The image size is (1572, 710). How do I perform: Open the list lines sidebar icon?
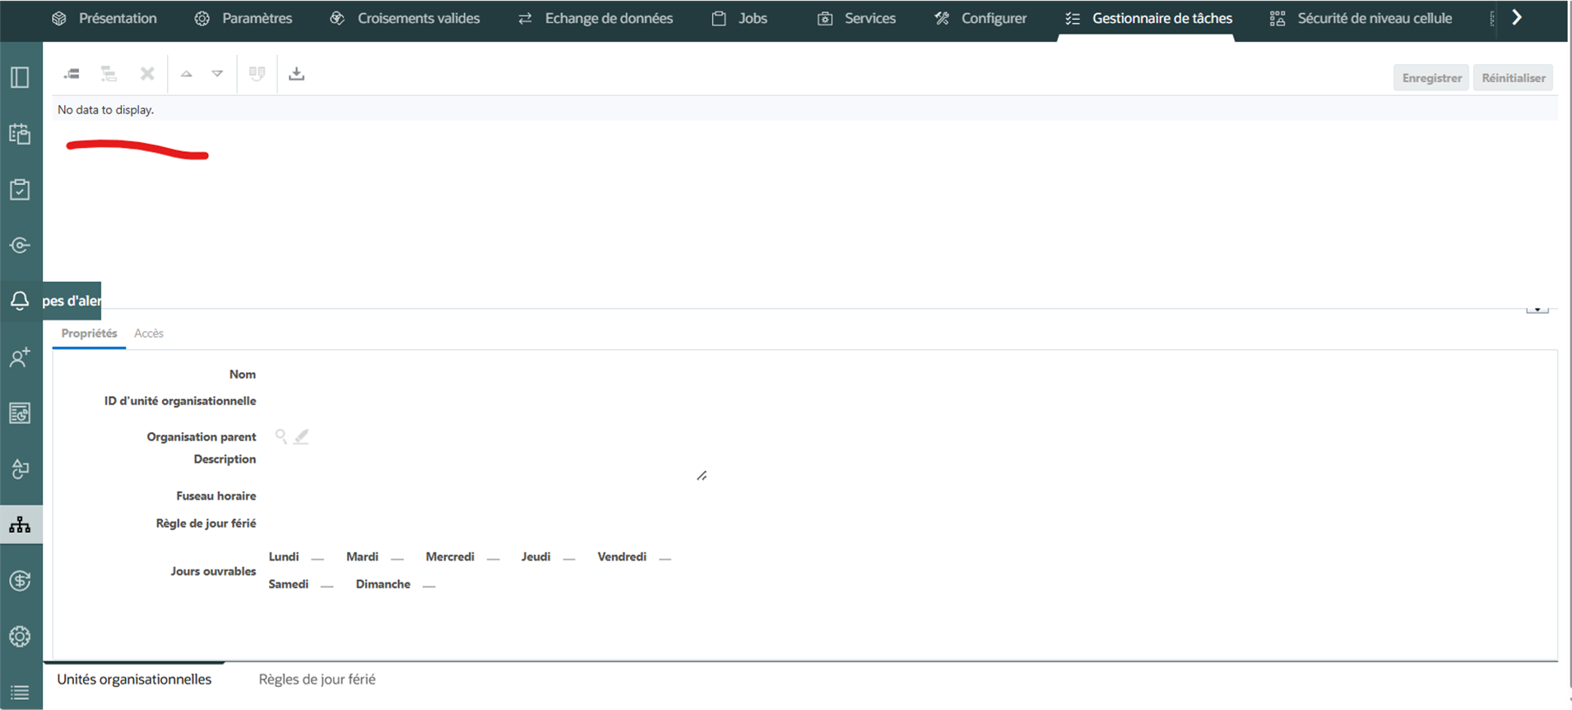click(20, 693)
